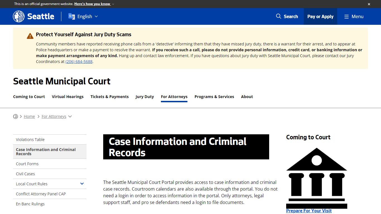Expand the breadcrumb For Attorneys chevron

click(70, 116)
